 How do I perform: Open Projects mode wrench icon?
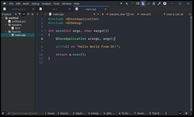[x=159, y=4]
